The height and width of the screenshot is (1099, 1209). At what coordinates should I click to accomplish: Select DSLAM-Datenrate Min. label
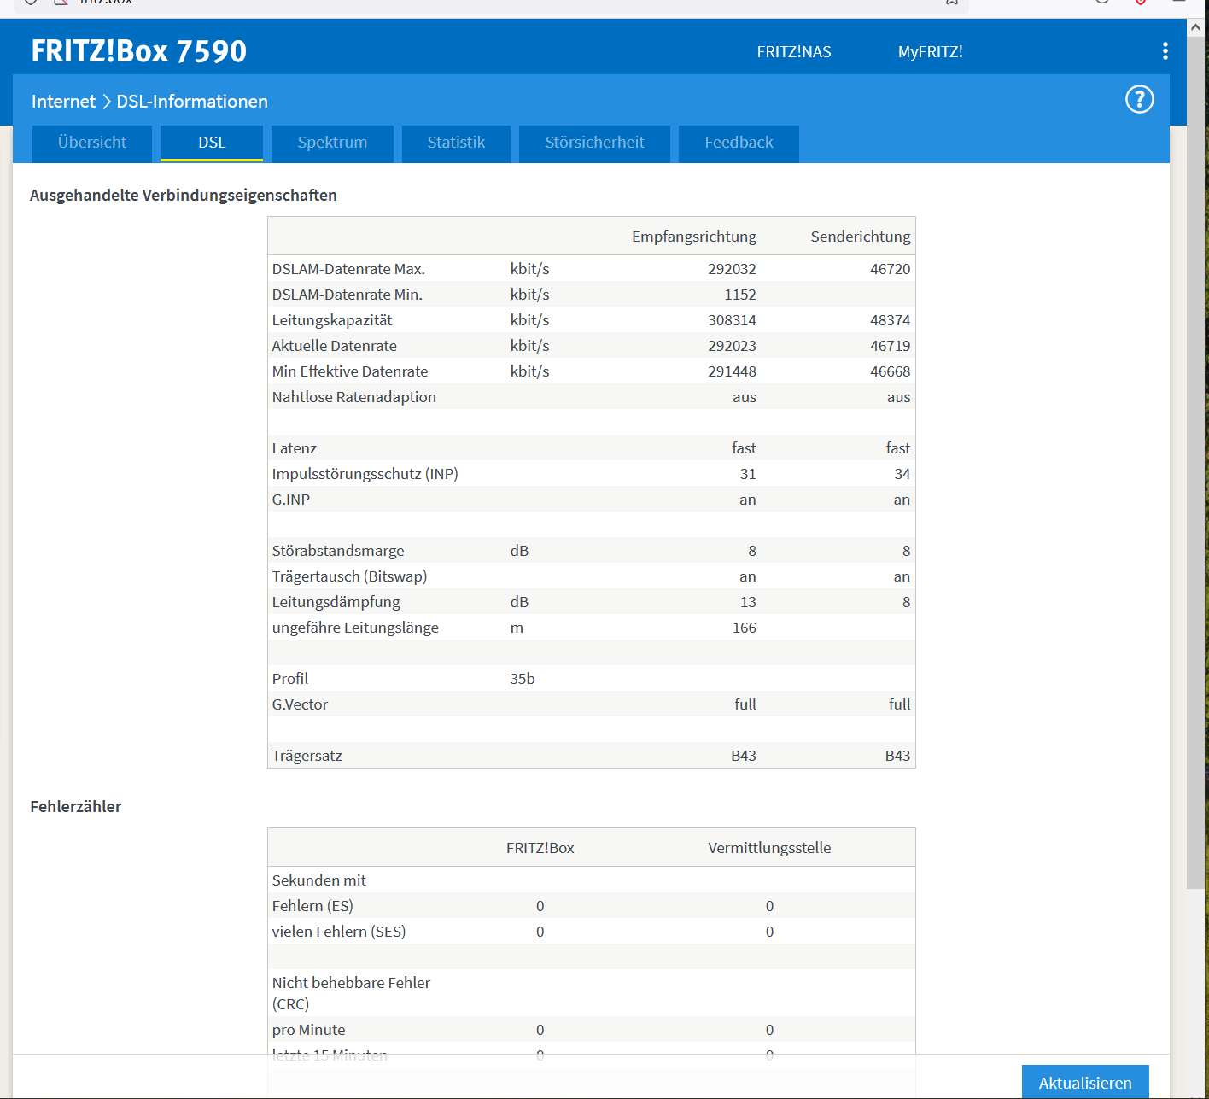click(348, 295)
